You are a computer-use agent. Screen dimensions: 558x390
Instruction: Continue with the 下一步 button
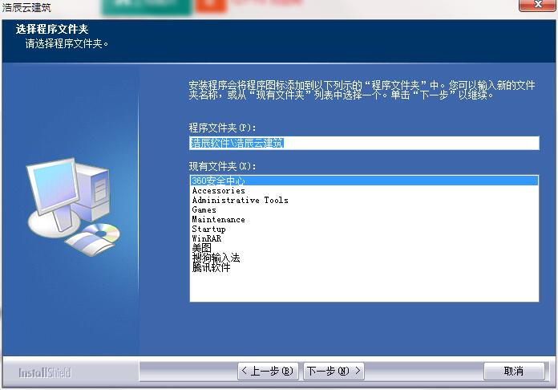tap(334, 371)
